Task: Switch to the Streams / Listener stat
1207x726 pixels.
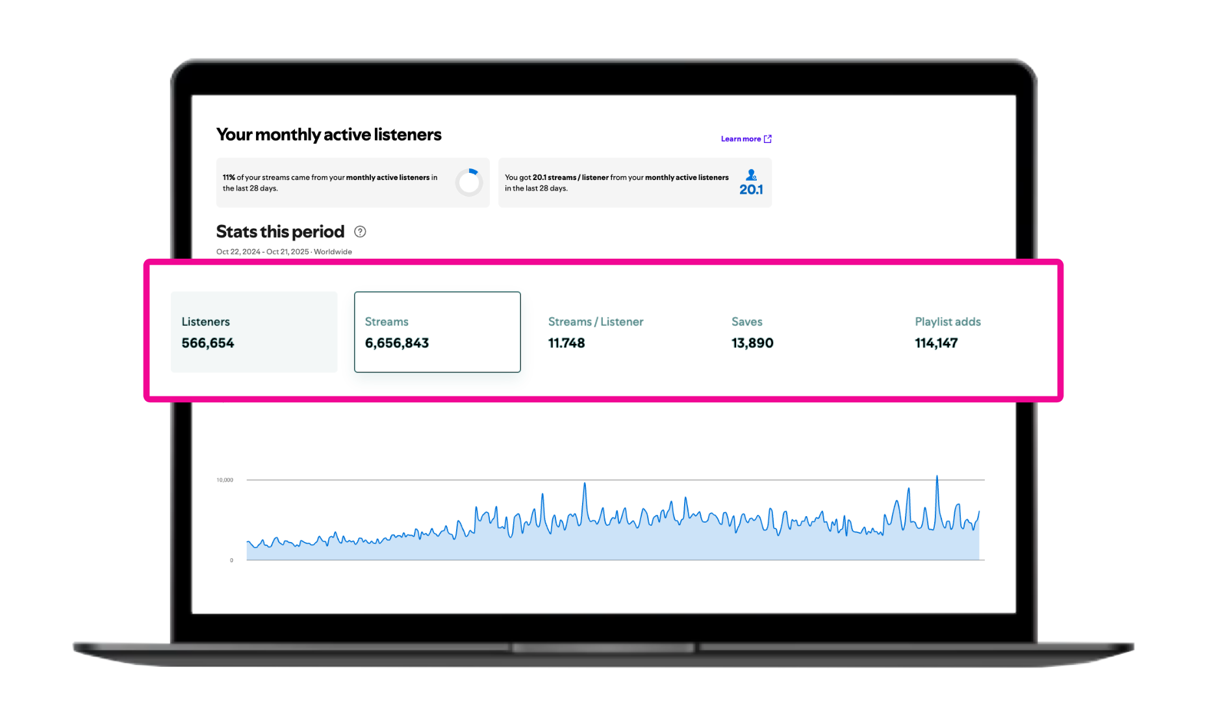Action: point(596,332)
